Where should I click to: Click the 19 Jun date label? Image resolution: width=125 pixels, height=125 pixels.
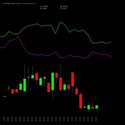80,119
